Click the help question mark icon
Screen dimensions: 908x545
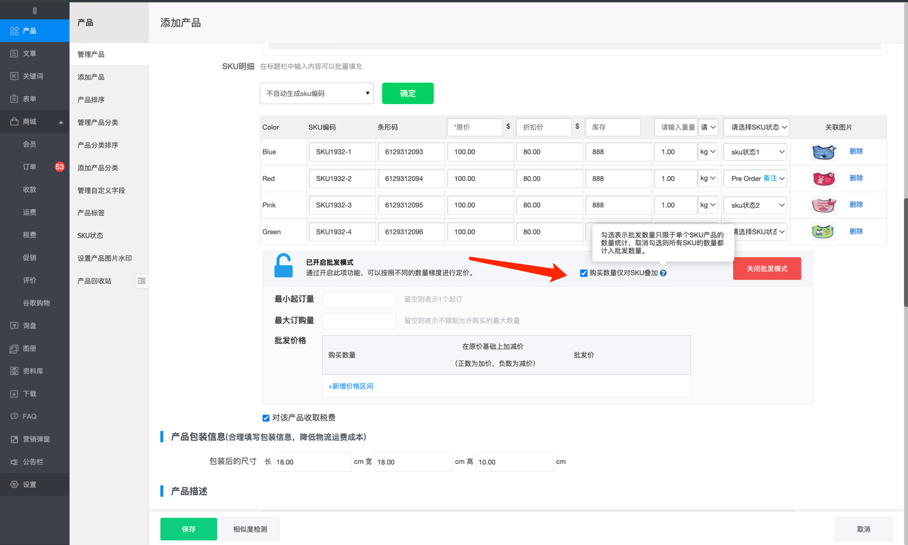pyautogui.click(x=663, y=273)
